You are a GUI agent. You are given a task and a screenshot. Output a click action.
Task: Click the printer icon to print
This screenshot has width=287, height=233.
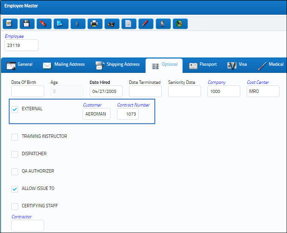click(x=95, y=24)
